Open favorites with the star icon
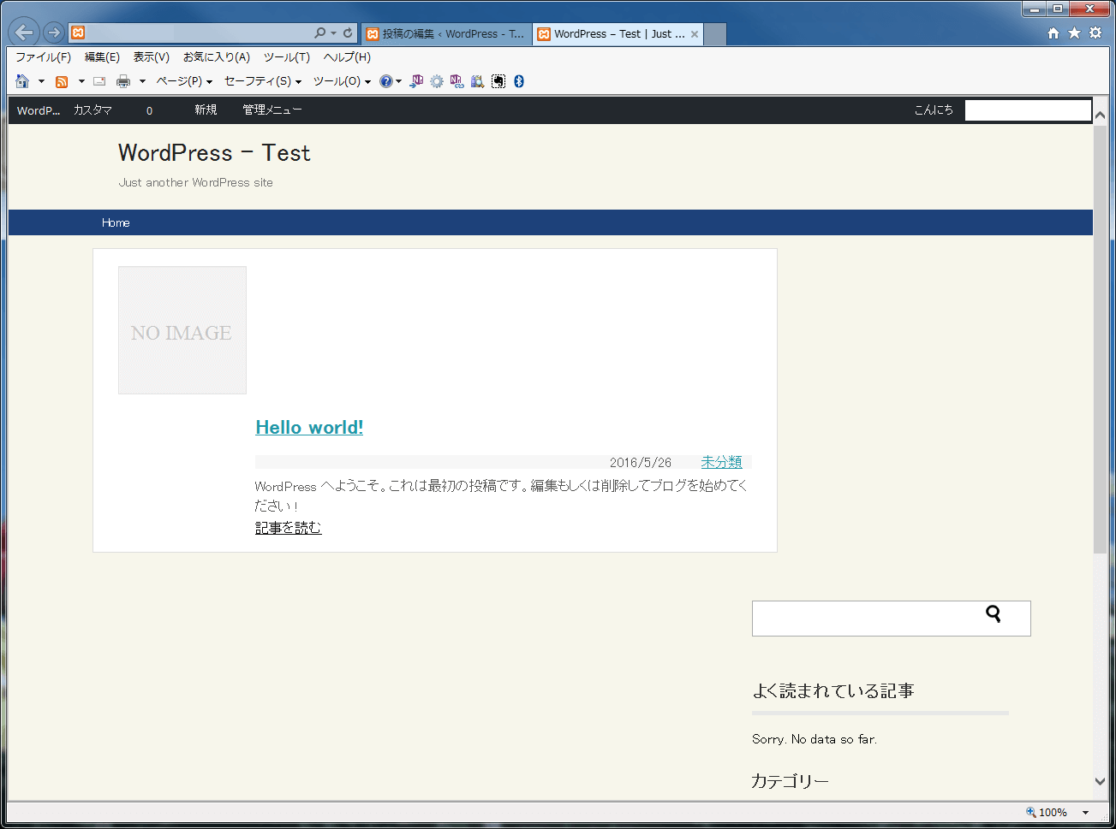The width and height of the screenshot is (1116, 829). pos(1074,33)
